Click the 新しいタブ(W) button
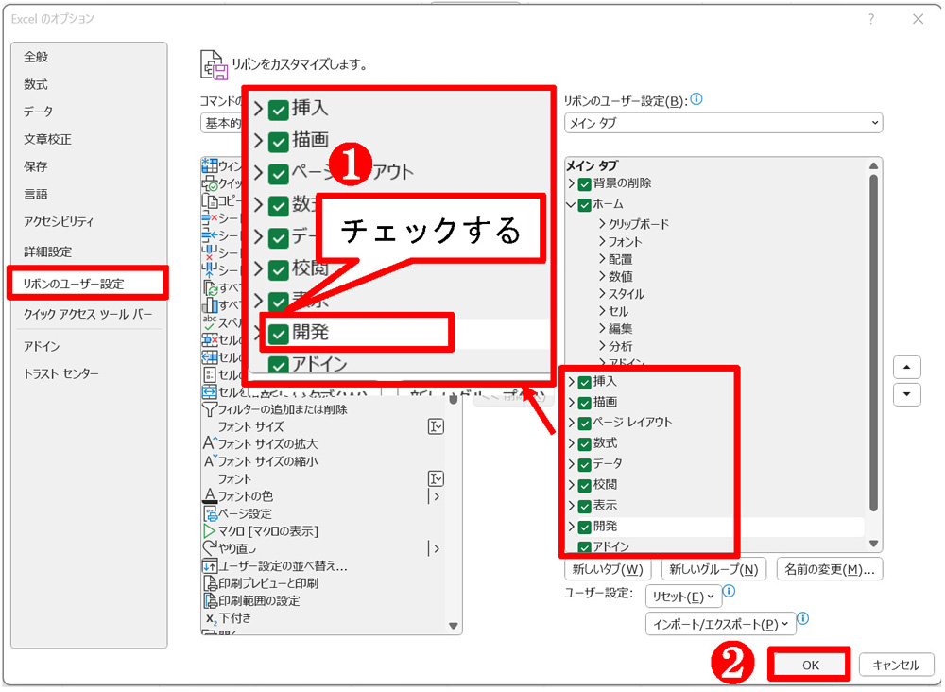 click(608, 569)
